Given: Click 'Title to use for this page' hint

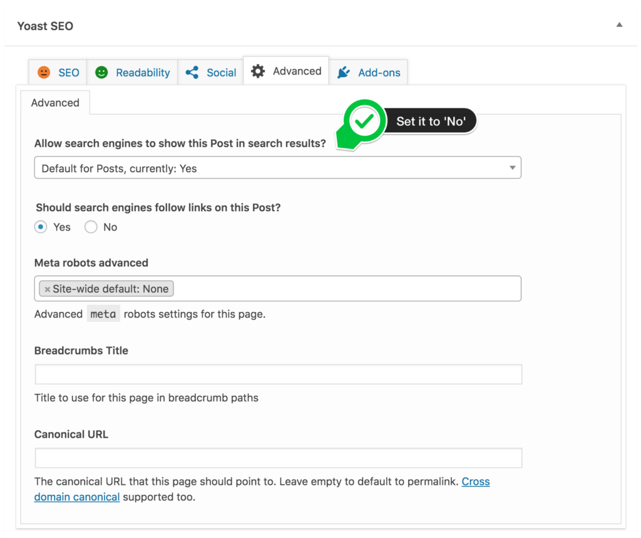Looking at the screenshot, I should point(146,398).
